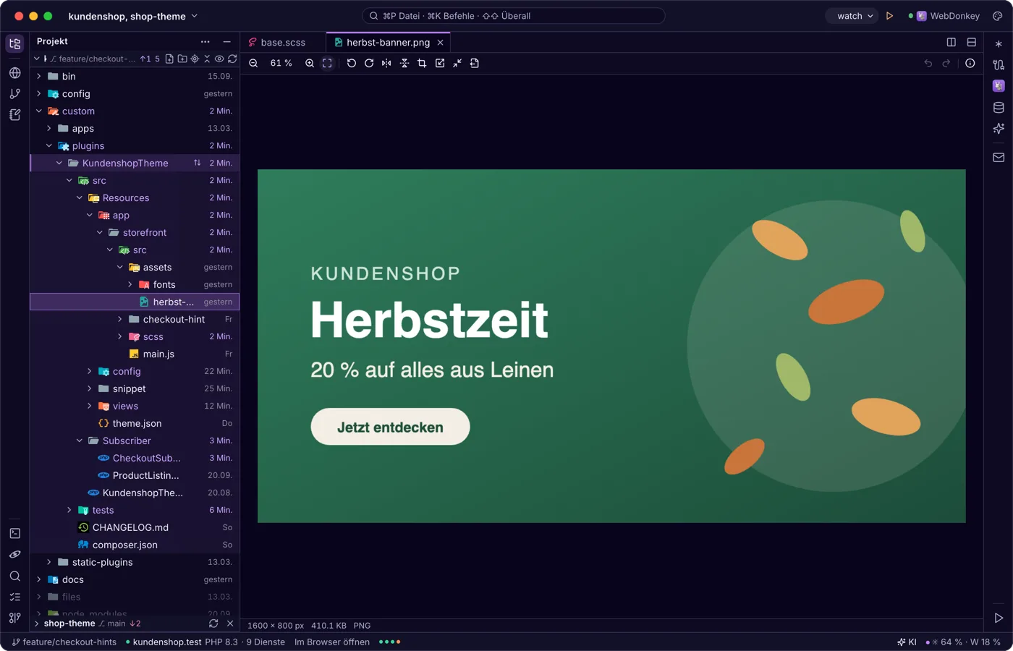1013x651 pixels.
Task: Click the command search field
Action: [513, 16]
